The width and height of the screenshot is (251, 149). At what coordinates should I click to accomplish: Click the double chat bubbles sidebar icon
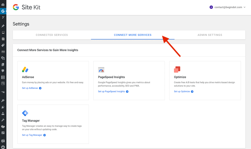(x=3, y=127)
